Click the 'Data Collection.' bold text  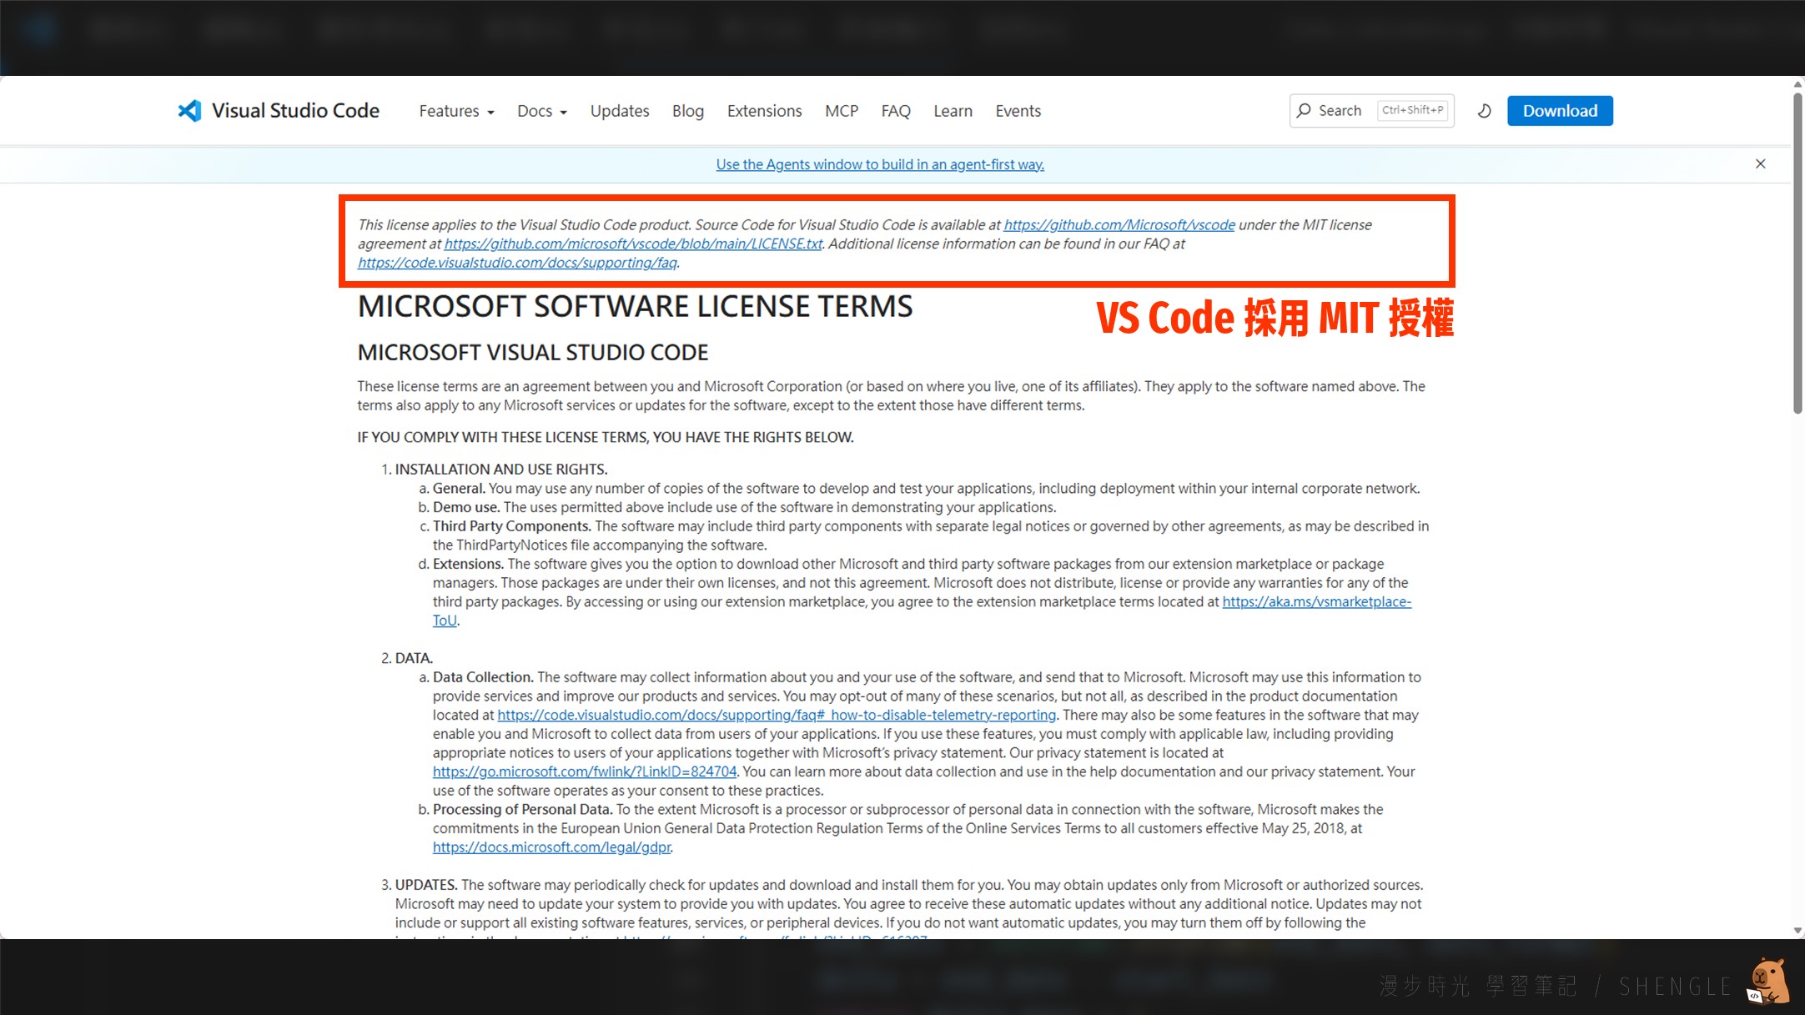(x=483, y=677)
